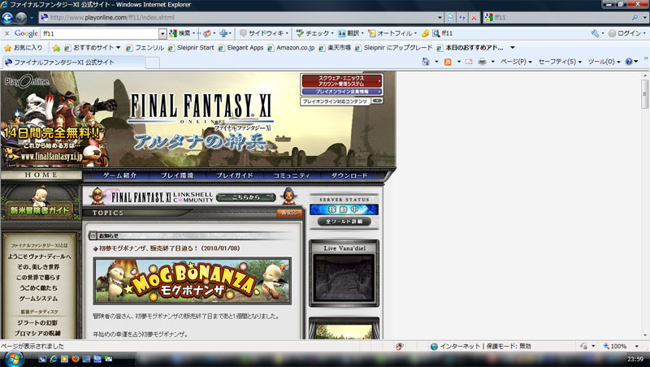Open the Elegant Apps favorites link

(x=240, y=48)
